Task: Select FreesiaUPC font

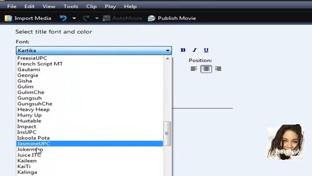Action: pyautogui.click(x=89, y=58)
